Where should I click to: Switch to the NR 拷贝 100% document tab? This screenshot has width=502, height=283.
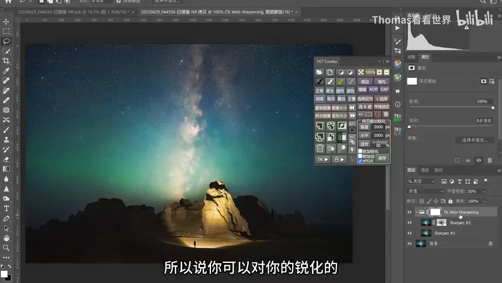coord(217,12)
